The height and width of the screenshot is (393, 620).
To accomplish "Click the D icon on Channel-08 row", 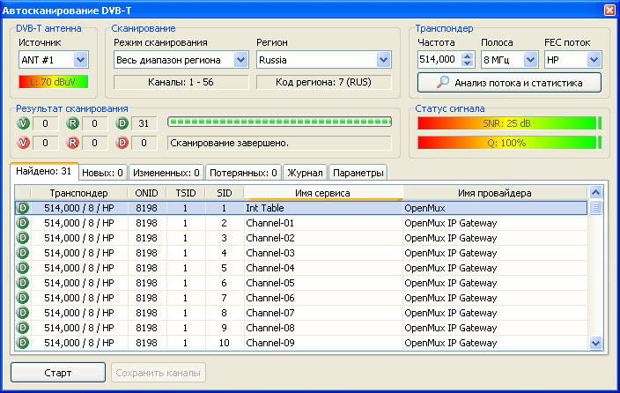I will [x=23, y=328].
